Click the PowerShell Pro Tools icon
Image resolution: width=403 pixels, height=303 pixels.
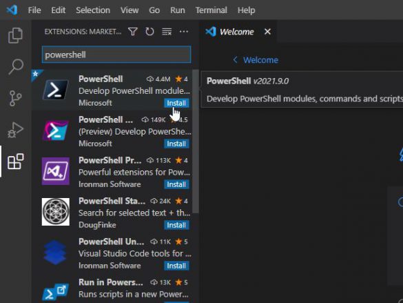tap(56, 171)
